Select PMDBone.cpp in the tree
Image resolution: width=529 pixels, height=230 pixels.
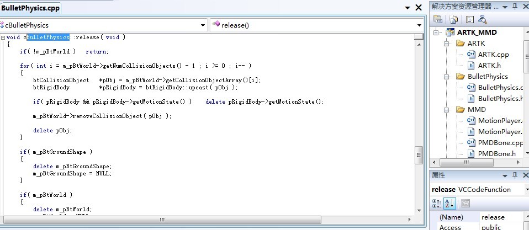click(501, 143)
